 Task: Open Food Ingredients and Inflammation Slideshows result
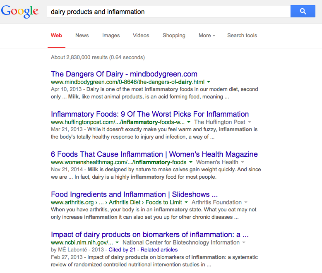[x=134, y=194]
